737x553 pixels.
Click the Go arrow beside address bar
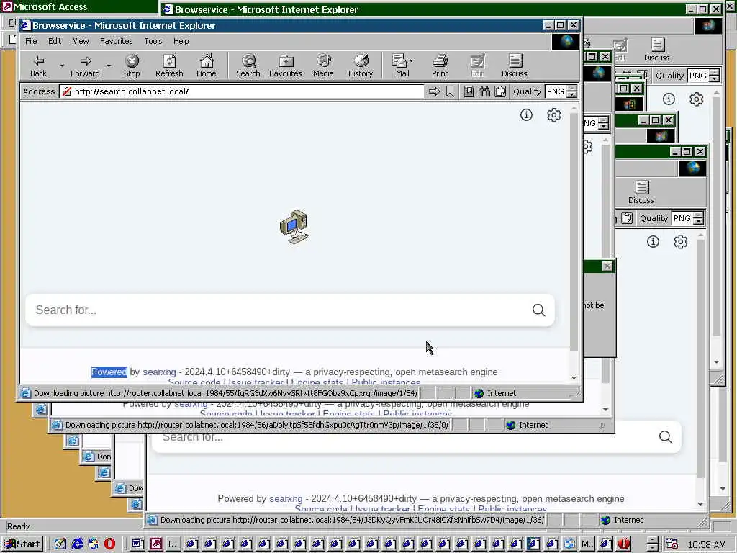coord(434,91)
